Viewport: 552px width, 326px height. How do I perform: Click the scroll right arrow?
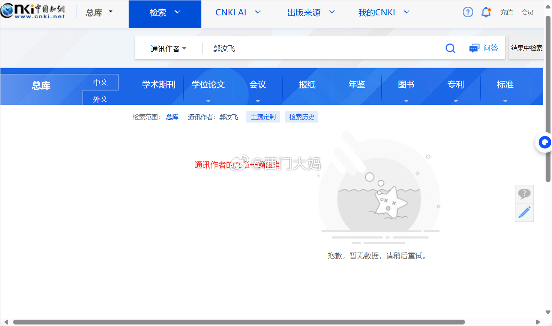tap(538, 322)
